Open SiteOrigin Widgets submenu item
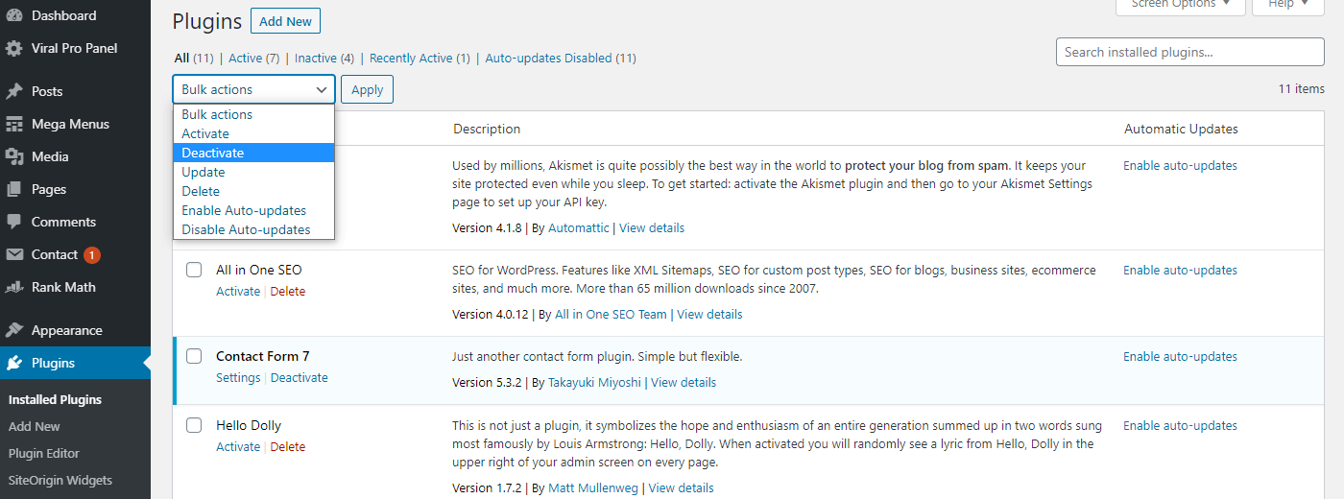This screenshot has height=499, width=1344. (x=60, y=480)
